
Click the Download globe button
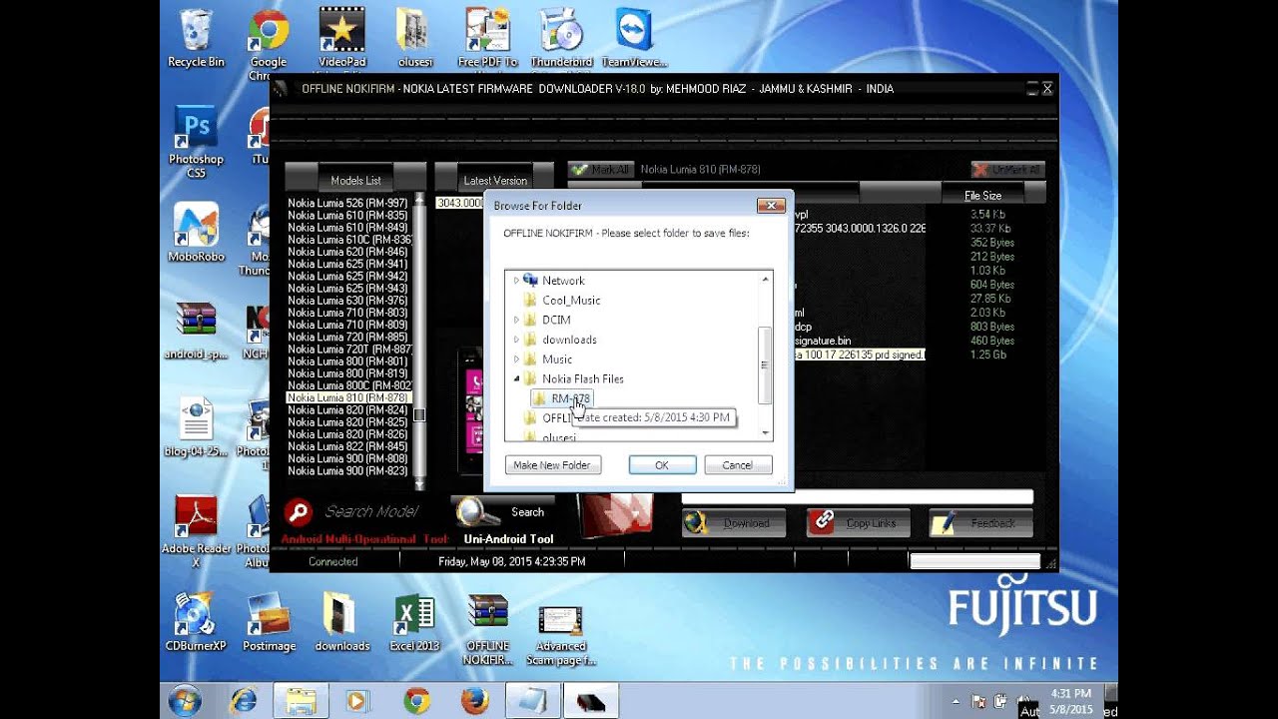click(734, 523)
